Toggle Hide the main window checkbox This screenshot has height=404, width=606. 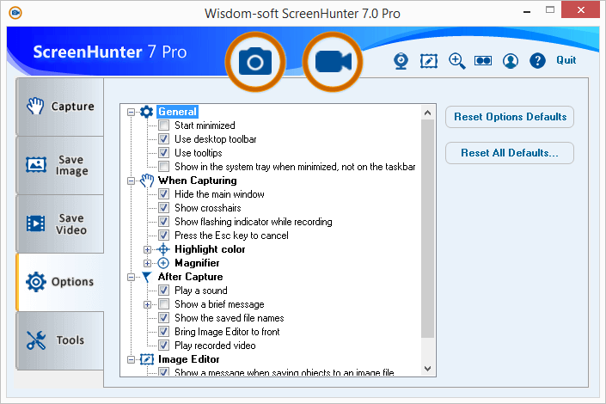point(164,194)
